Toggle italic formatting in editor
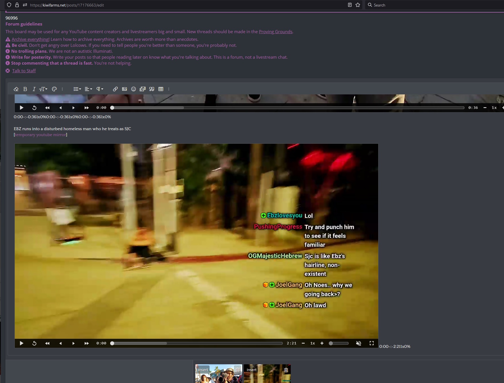The width and height of the screenshot is (504, 383). click(34, 89)
